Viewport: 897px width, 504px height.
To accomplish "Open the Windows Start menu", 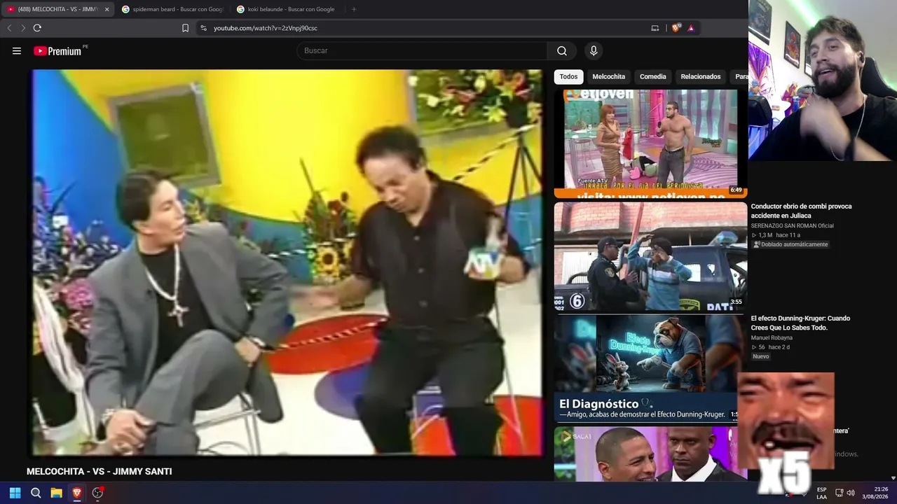I will [15, 493].
